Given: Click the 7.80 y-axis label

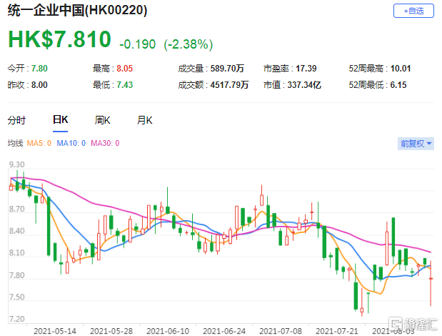Looking at the screenshot, I should (16, 275).
